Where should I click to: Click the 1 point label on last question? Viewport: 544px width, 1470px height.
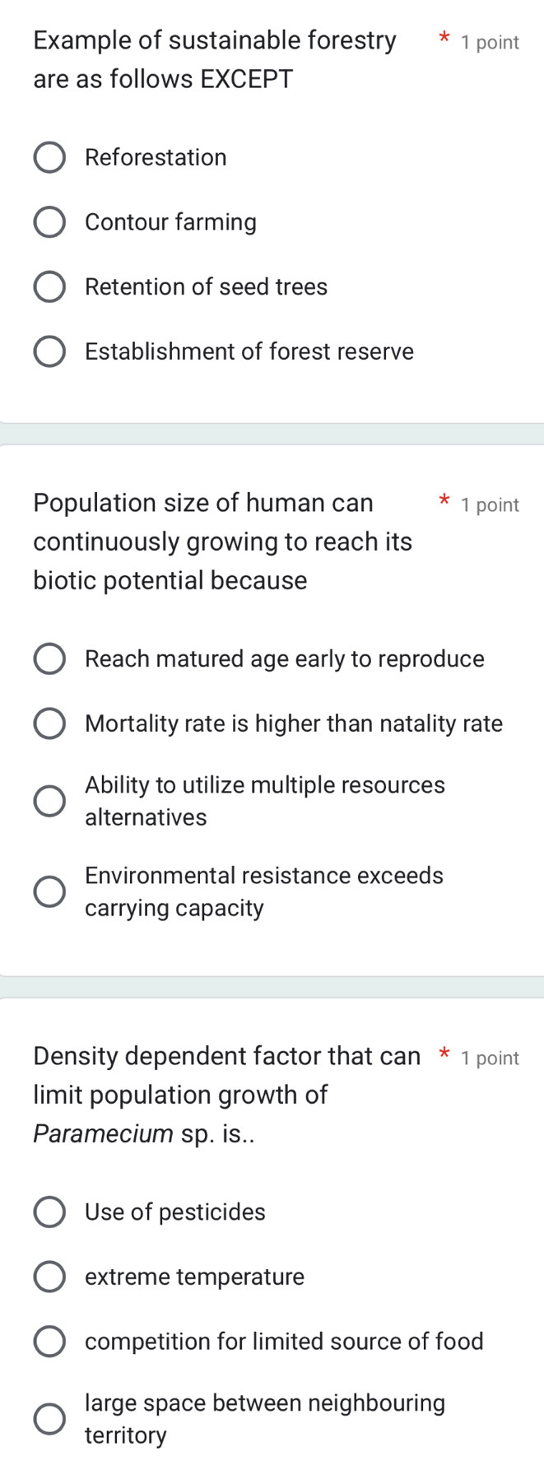pos(490,1058)
